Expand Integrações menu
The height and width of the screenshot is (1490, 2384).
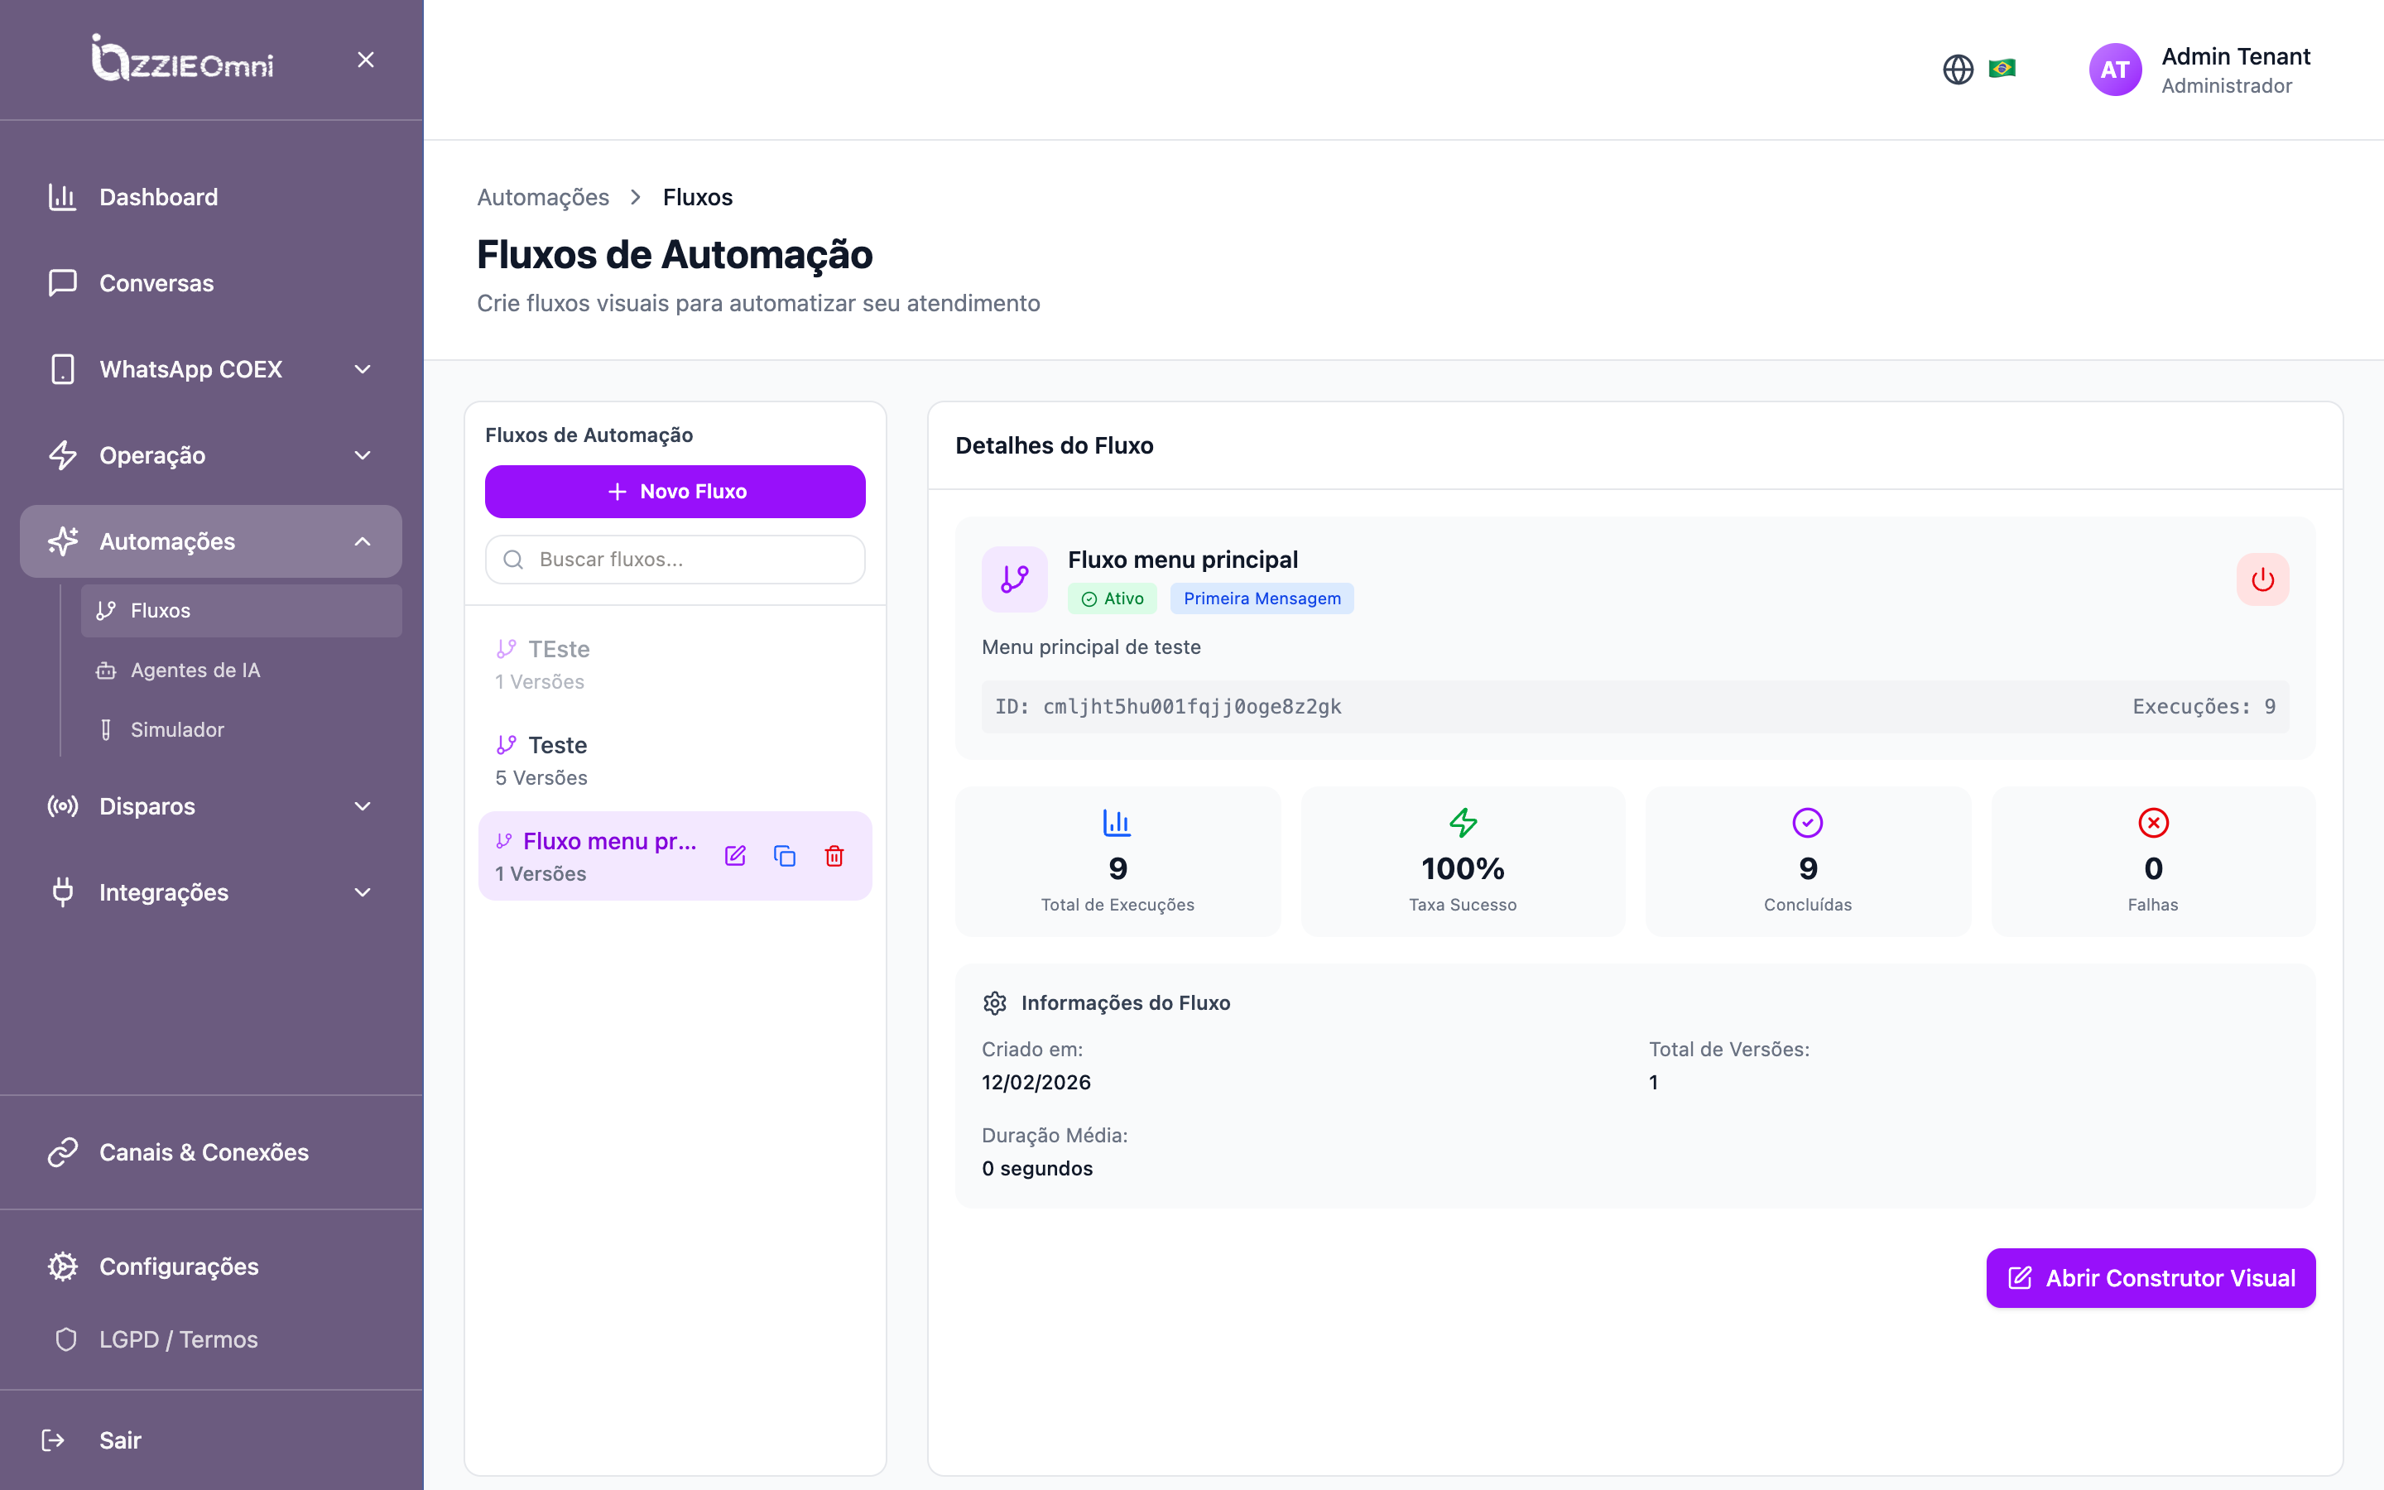pyautogui.click(x=211, y=892)
